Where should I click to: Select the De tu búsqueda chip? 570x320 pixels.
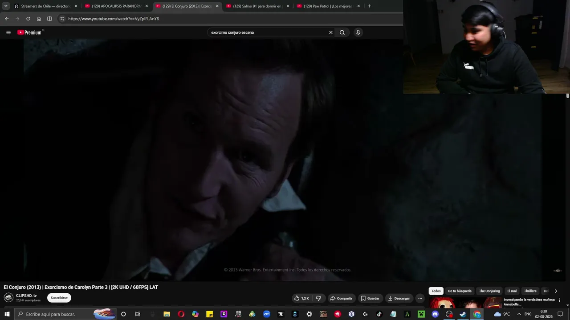click(x=460, y=291)
